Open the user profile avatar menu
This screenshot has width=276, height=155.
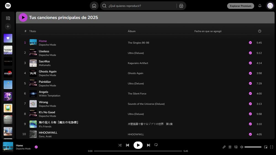[x=270, y=6]
